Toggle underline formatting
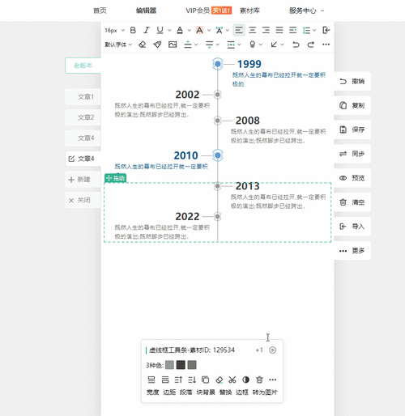Image resolution: width=405 pixels, height=416 pixels. tap(160, 30)
